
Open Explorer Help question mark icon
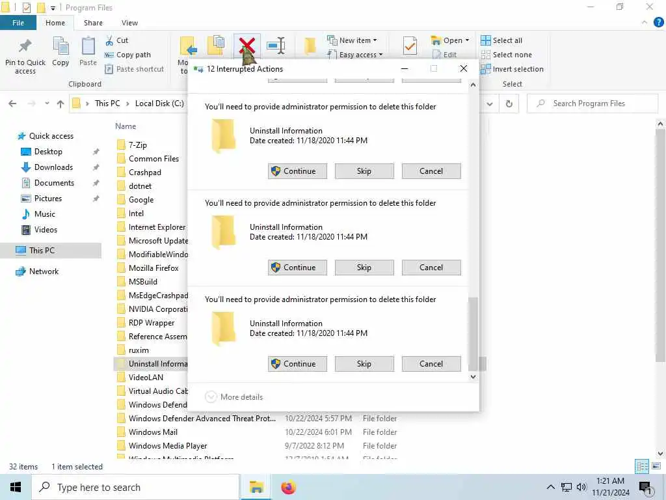pos(658,23)
